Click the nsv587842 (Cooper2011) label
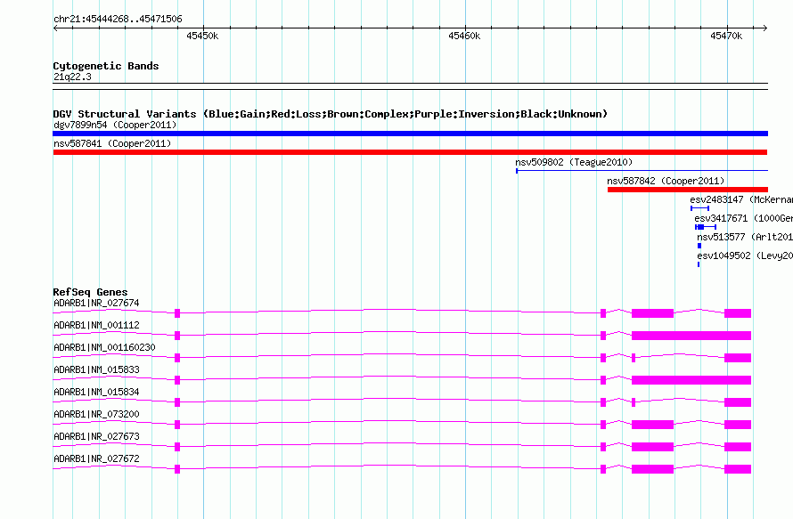This screenshot has height=519, width=793. (666, 181)
